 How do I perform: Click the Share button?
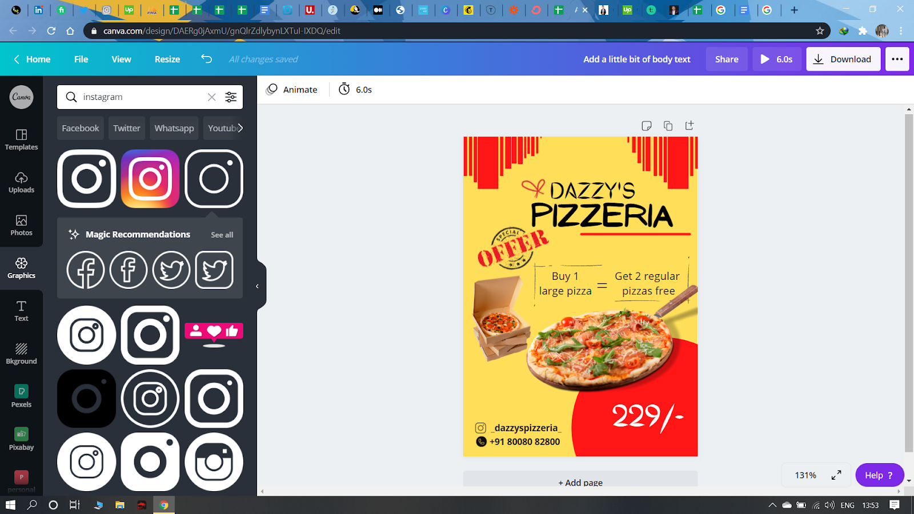[727, 59]
